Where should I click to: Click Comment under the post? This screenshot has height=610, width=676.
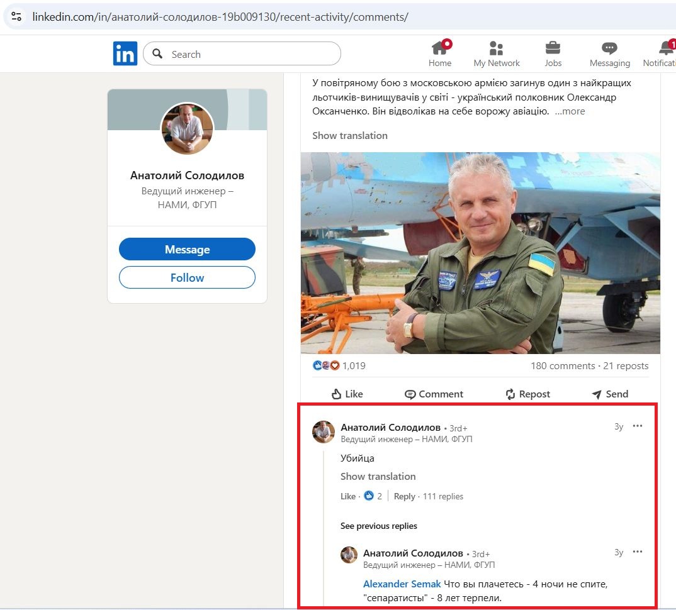coord(433,394)
